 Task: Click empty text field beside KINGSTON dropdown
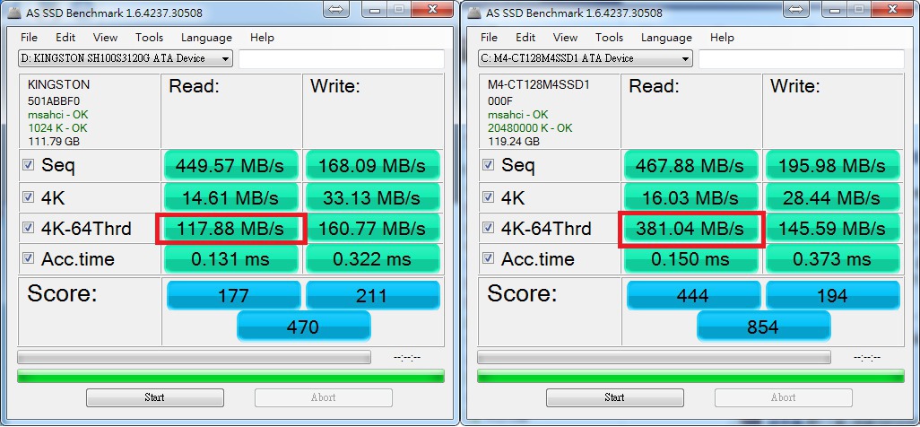(342, 58)
